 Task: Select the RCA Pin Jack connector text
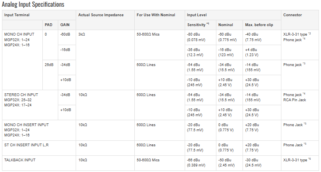coord(294,100)
